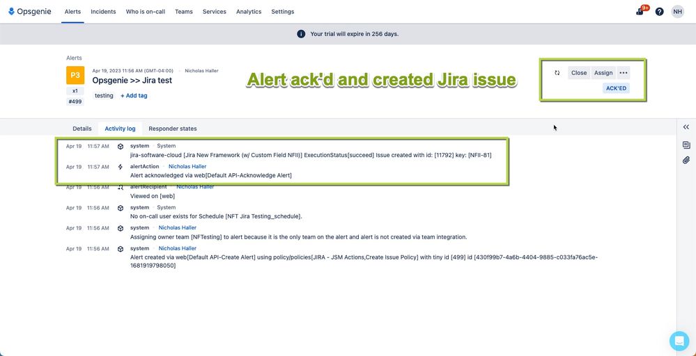Click the trial expiry info icon
This screenshot has height=356, width=696.
coord(301,33)
